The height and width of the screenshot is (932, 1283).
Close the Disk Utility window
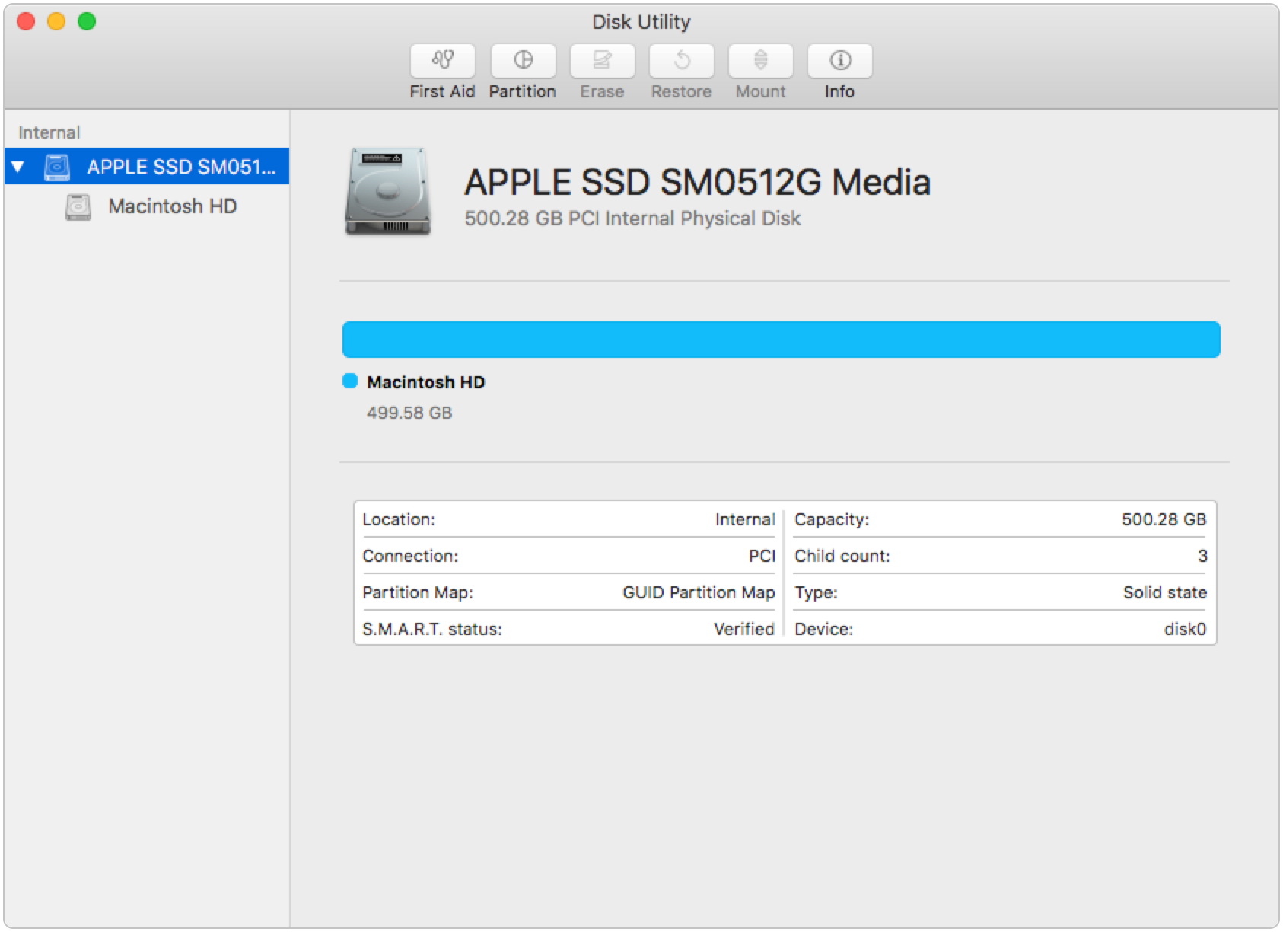pyautogui.click(x=26, y=21)
